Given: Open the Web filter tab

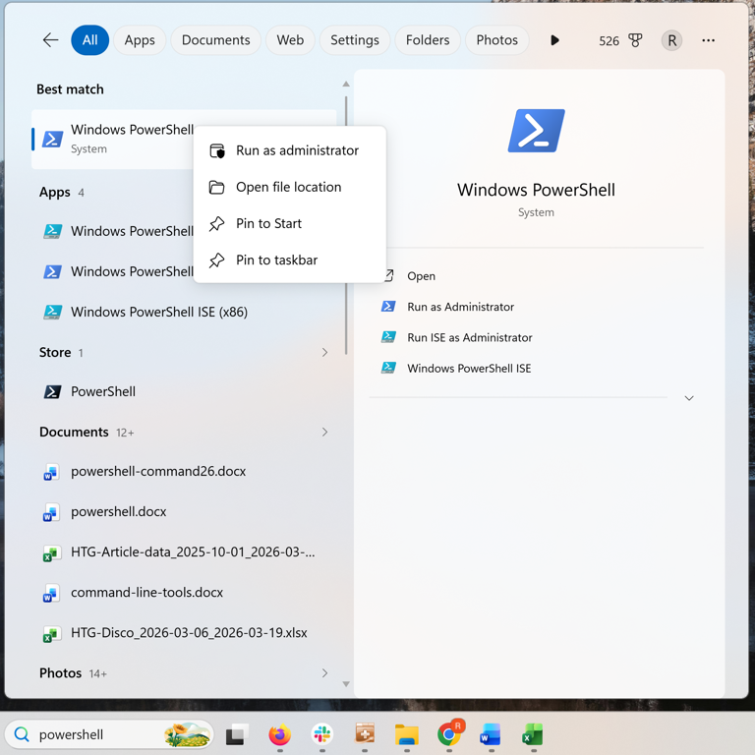Looking at the screenshot, I should point(290,40).
